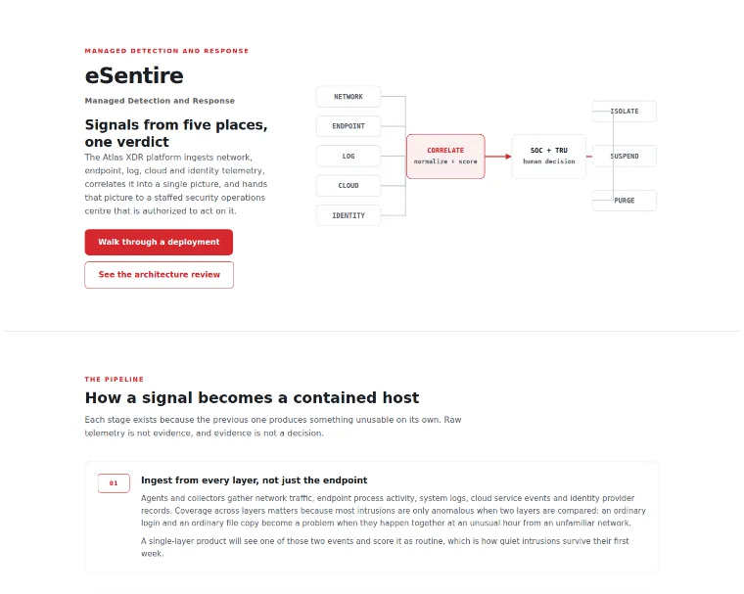The image size is (744, 594).
Task: Choose the CLOUD source node
Action: [349, 186]
